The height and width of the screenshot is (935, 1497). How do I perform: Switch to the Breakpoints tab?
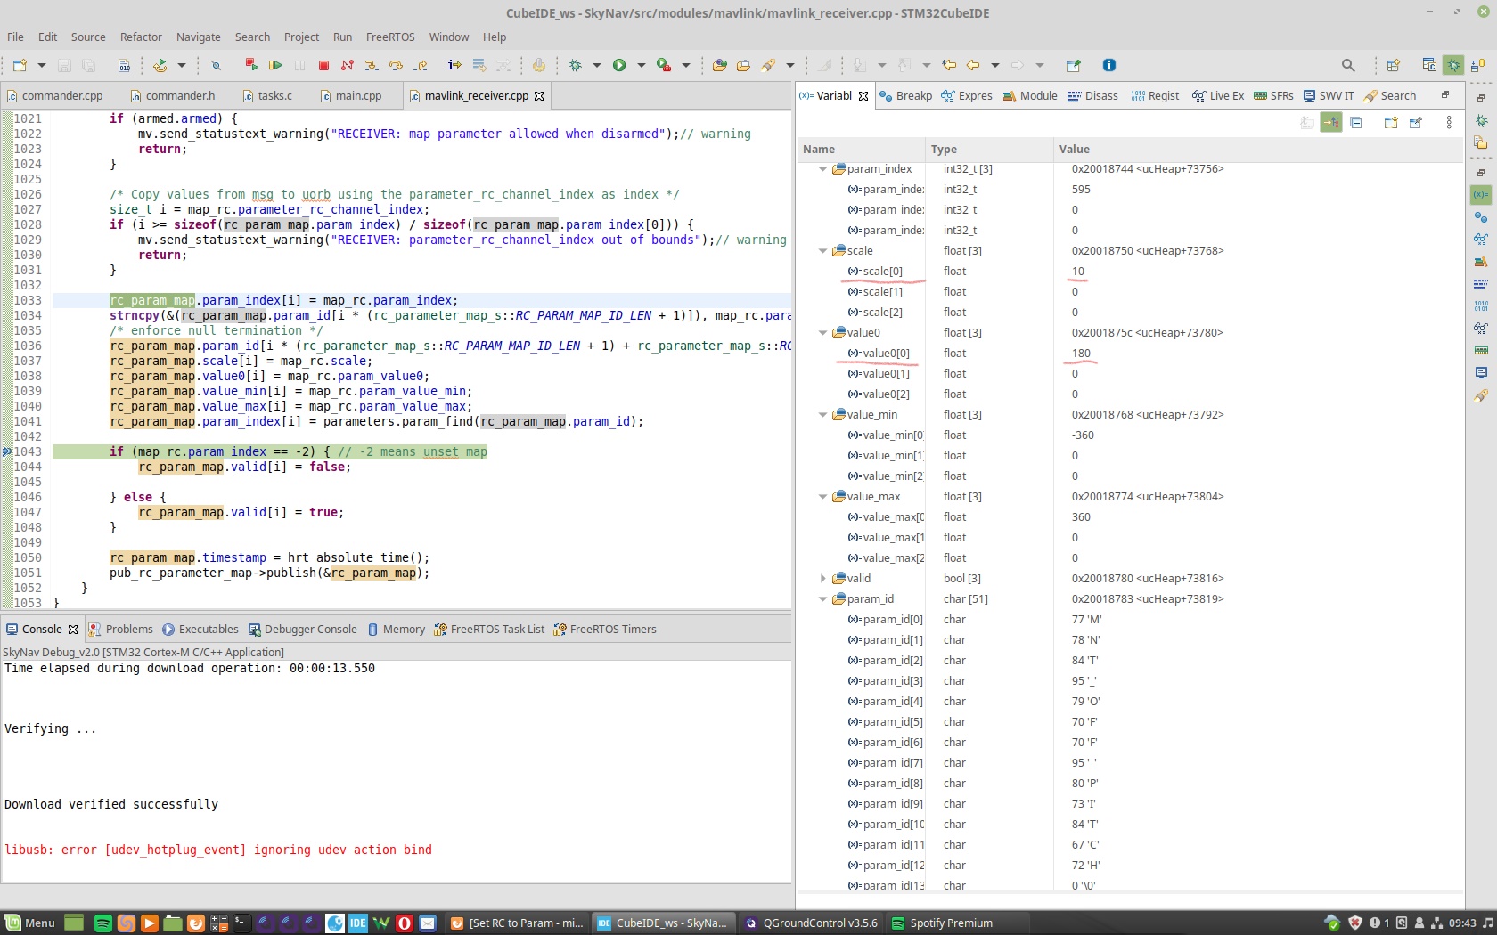[x=905, y=95]
